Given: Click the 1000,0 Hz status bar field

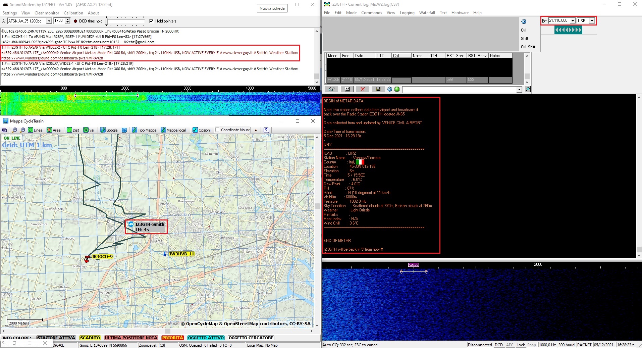Looking at the screenshot, I should pyautogui.click(x=548, y=345).
